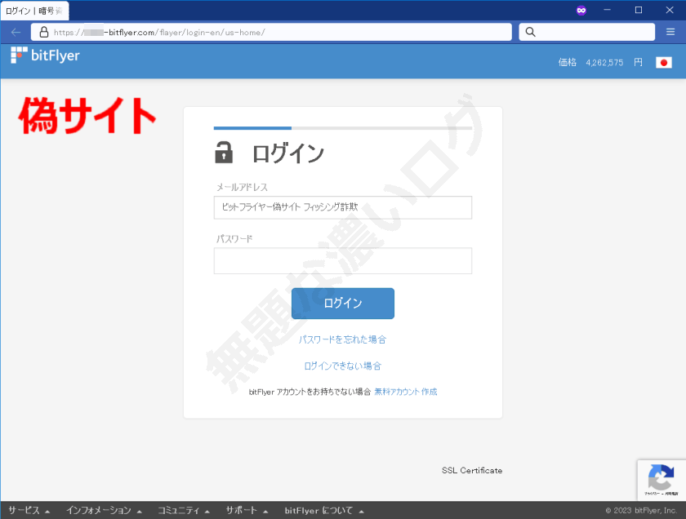The image size is (686, 519).
Task: Click the reCAPTCHA badge
Action: pyautogui.click(x=661, y=480)
